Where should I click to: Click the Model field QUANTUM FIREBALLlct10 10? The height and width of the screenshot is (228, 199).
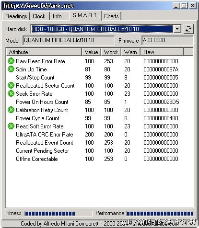click(69, 40)
